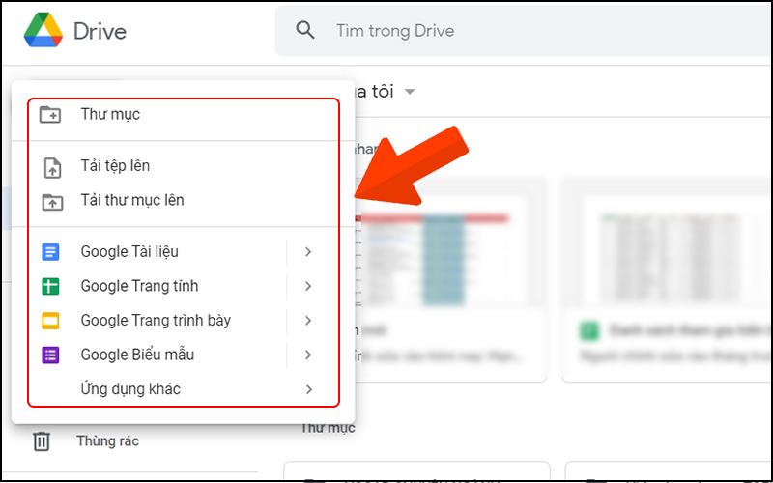Focus the 'Tìm trong Drive' search field
The image size is (773, 483).
523,31
